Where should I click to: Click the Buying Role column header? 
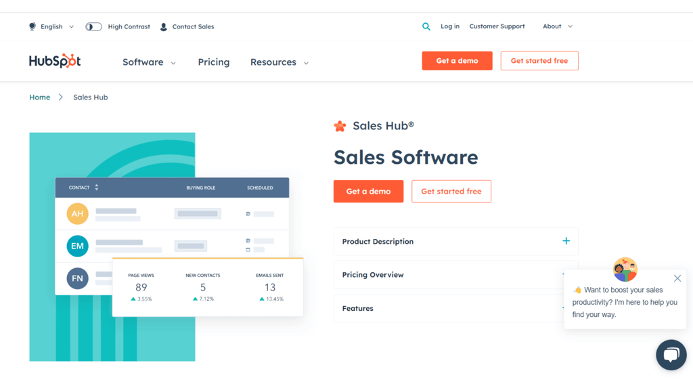[200, 188]
